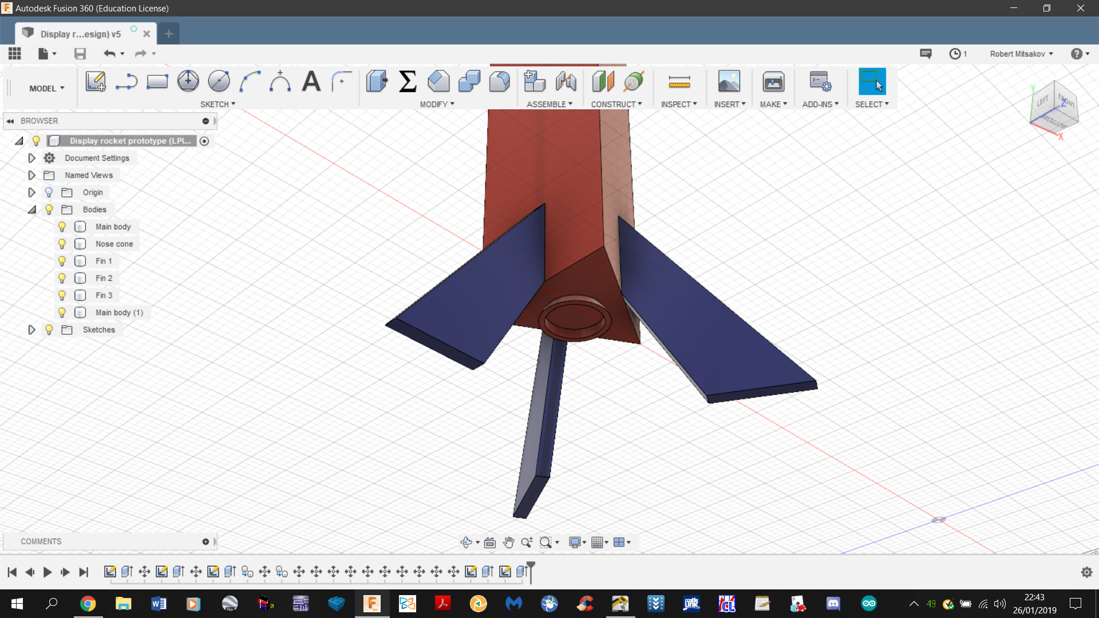Open the MODEL workspace dropdown
Image resolution: width=1099 pixels, height=618 pixels.
(47, 88)
